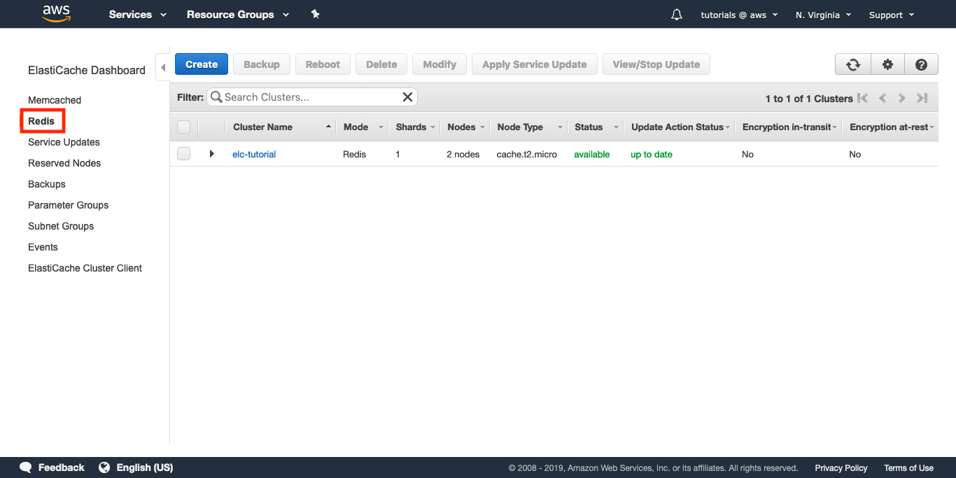Click the AWS logo home icon
The image size is (956, 478).
[x=57, y=14]
